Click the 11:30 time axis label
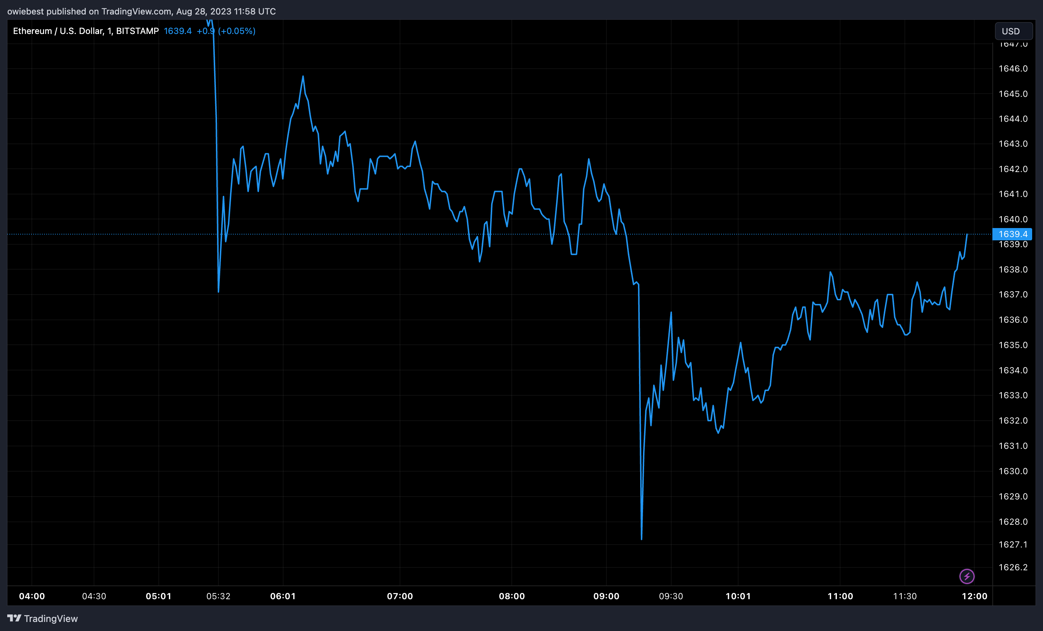The image size is (1043, 631). point(904,596)
